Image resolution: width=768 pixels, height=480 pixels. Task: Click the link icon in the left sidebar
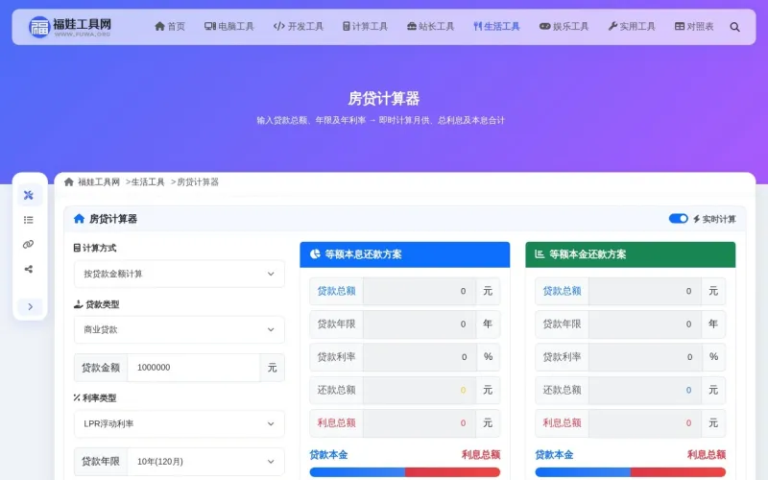29,245
